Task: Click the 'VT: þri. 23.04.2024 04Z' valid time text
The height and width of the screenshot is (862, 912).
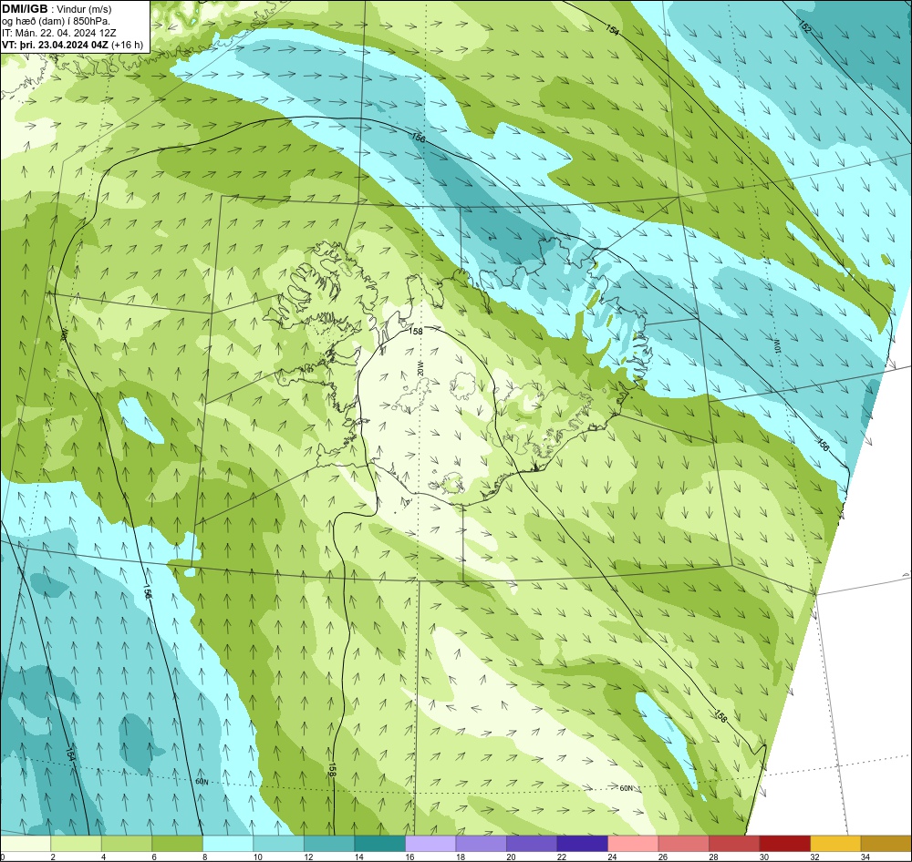Action: (x=55, y=45)
